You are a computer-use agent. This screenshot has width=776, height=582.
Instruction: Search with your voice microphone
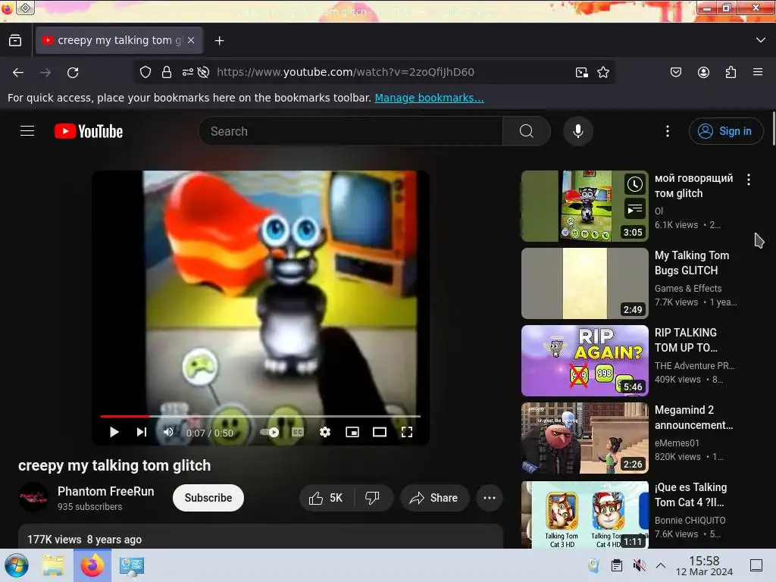point(578,131)
